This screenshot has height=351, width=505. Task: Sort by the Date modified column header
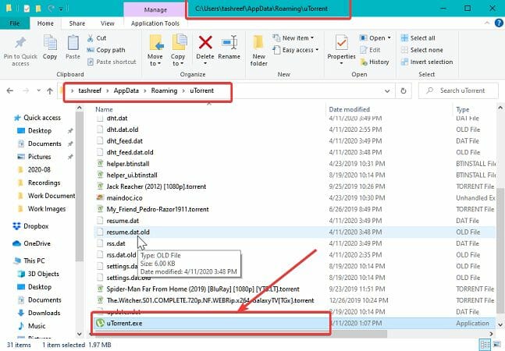tap(349, 109)
